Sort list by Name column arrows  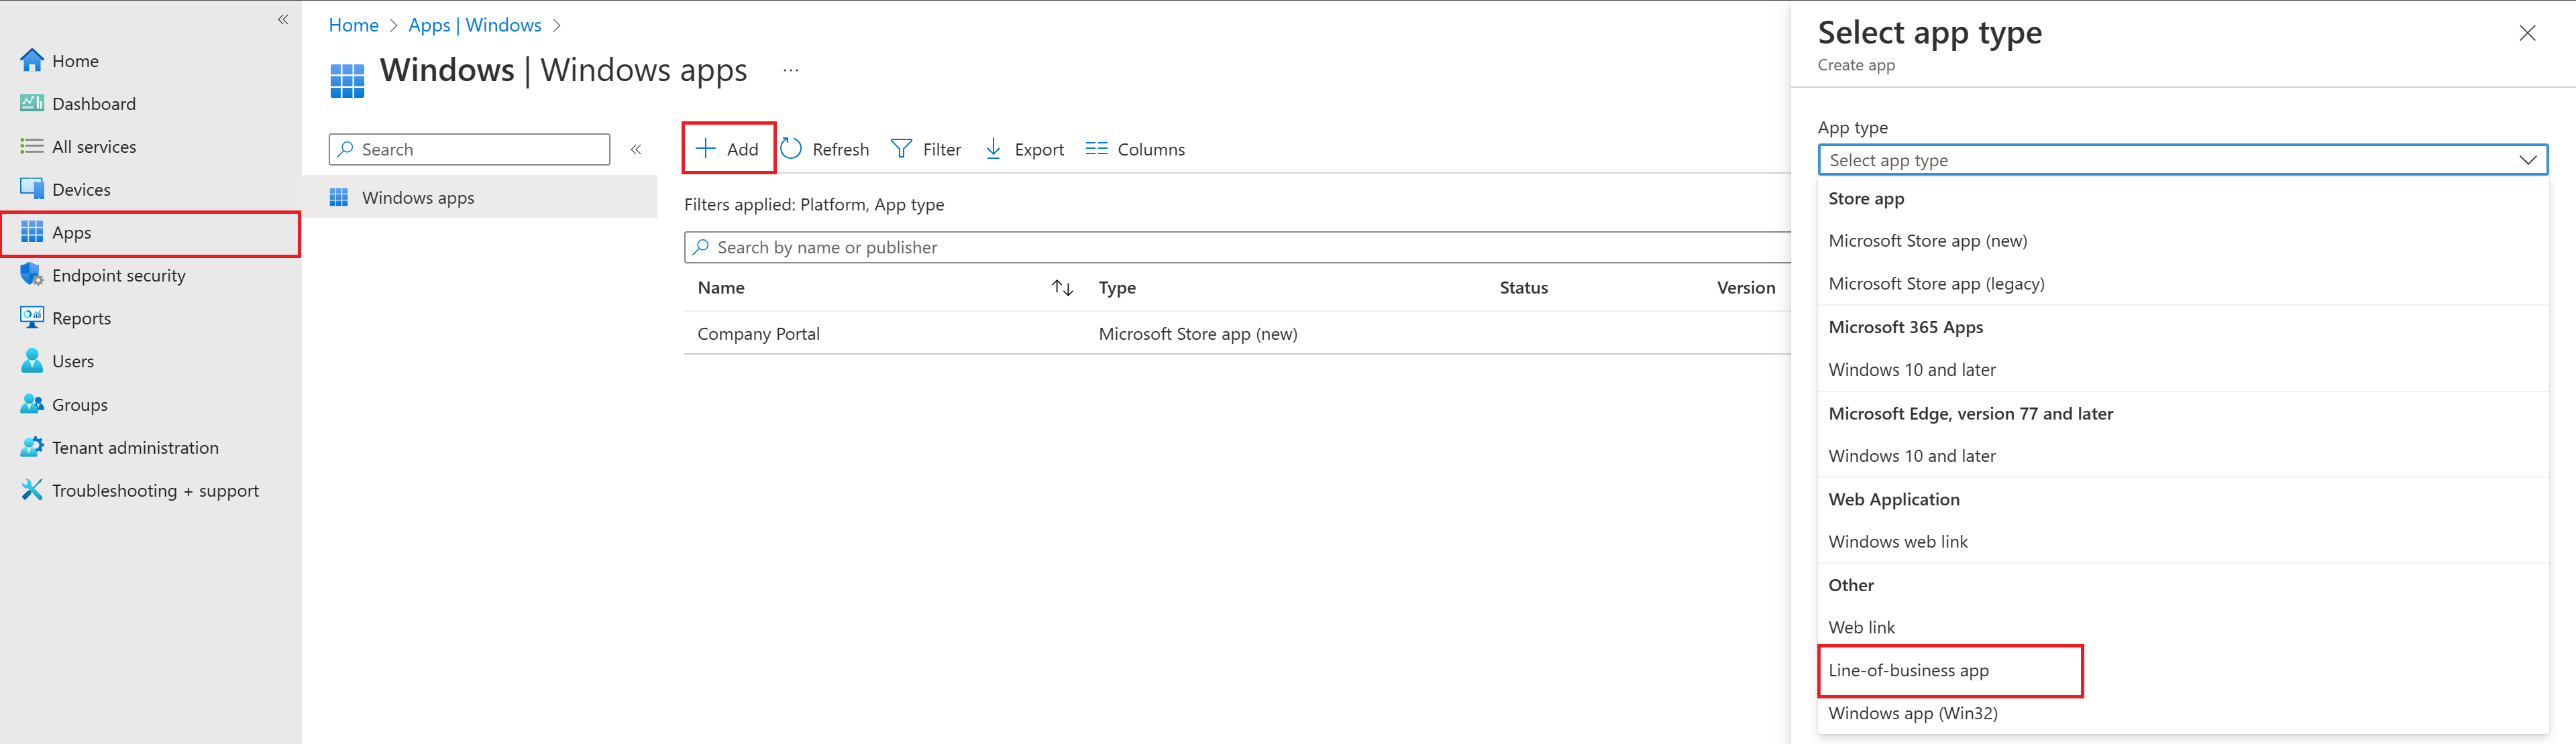point(1062,288)
